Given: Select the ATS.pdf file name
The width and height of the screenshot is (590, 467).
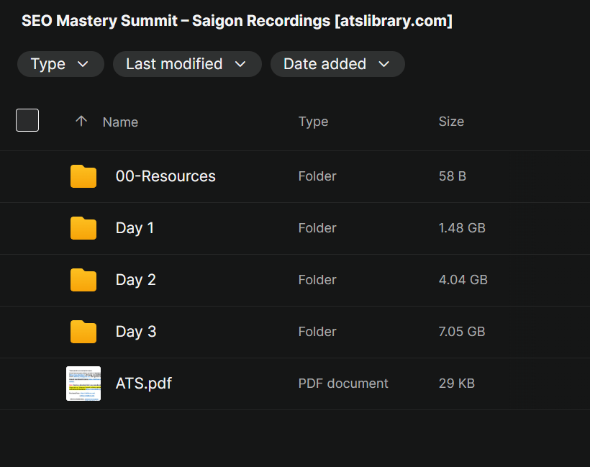Looking at the screenshot, I should [x=144, y=384].
